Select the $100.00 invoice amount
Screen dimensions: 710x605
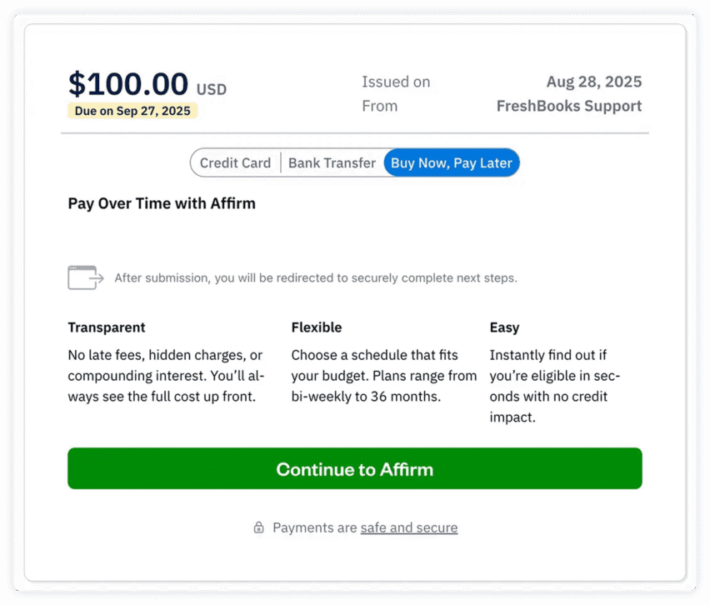tap(128, 83)
